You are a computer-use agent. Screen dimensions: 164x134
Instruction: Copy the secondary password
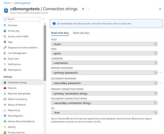[155, 83]
